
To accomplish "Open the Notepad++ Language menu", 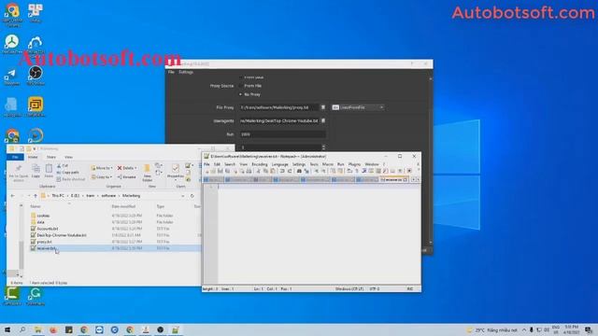I will [280, 164].
